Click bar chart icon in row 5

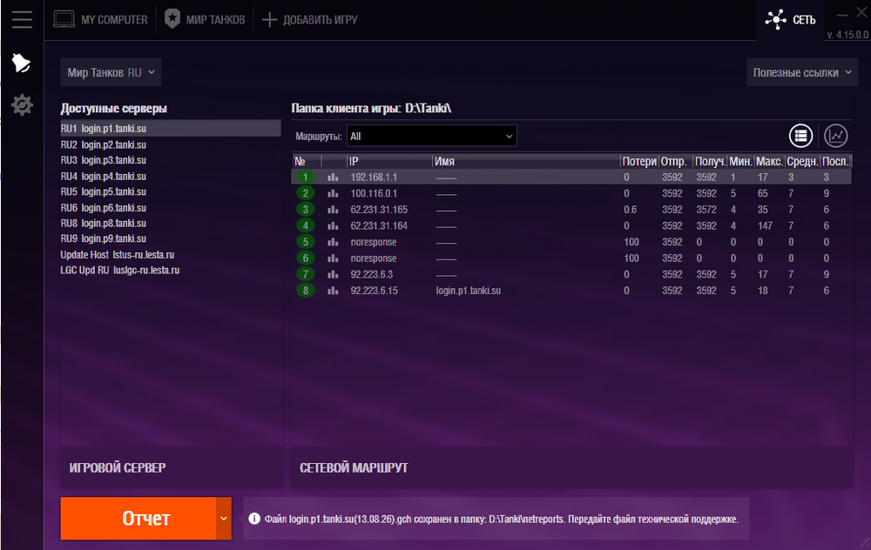coord(333,242)
